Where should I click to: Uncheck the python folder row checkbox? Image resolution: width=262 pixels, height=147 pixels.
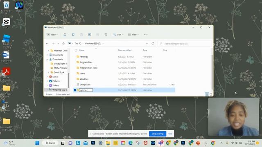(x=75, y=90)
